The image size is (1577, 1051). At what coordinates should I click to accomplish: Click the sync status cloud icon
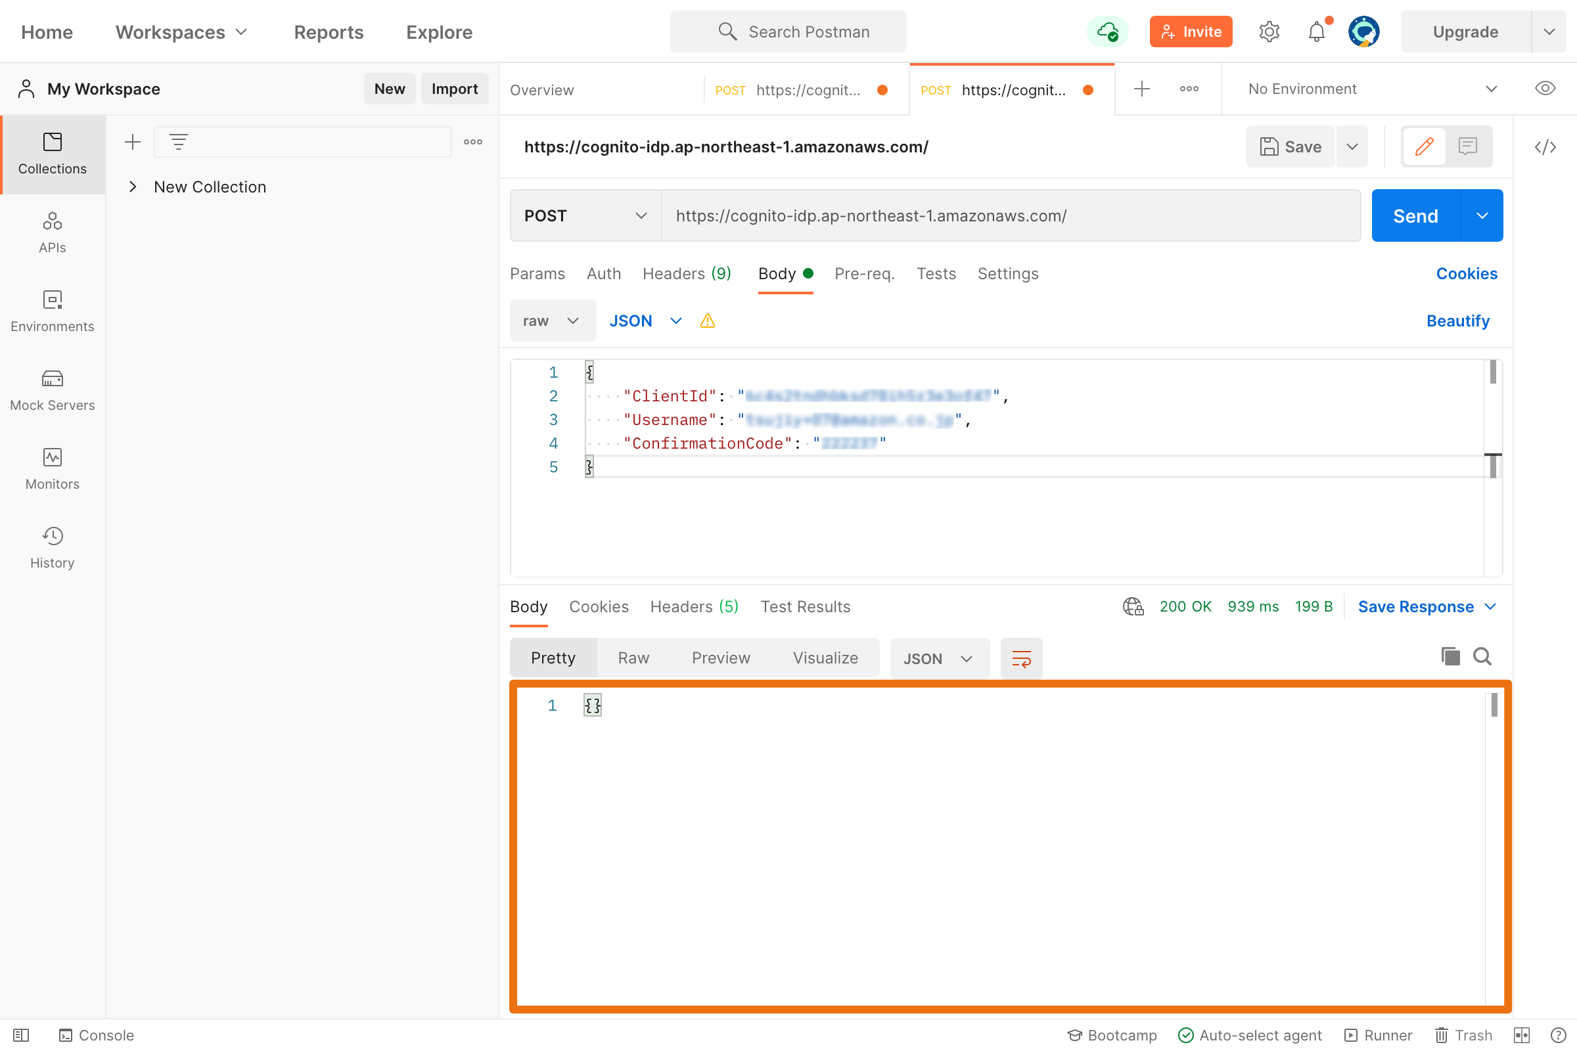point(1107,32)
